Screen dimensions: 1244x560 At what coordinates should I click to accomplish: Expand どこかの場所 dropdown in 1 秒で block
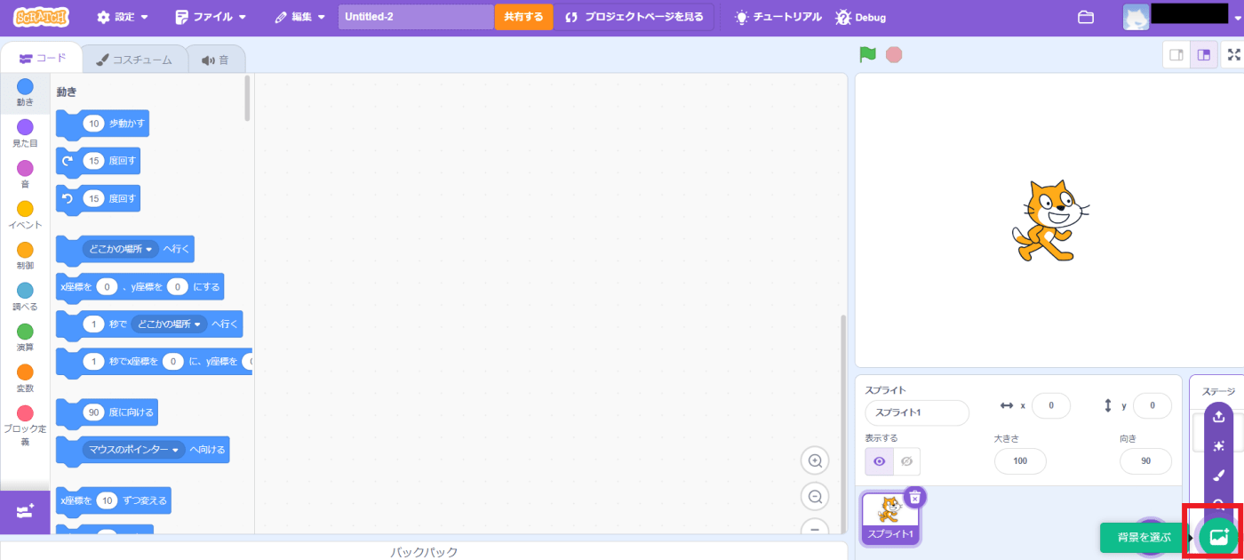pyautogui.click(x=169, y=324)
